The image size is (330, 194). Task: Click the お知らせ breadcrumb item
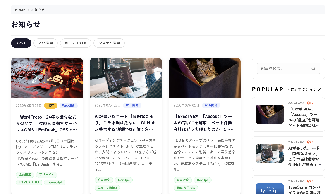pos(38,10)
